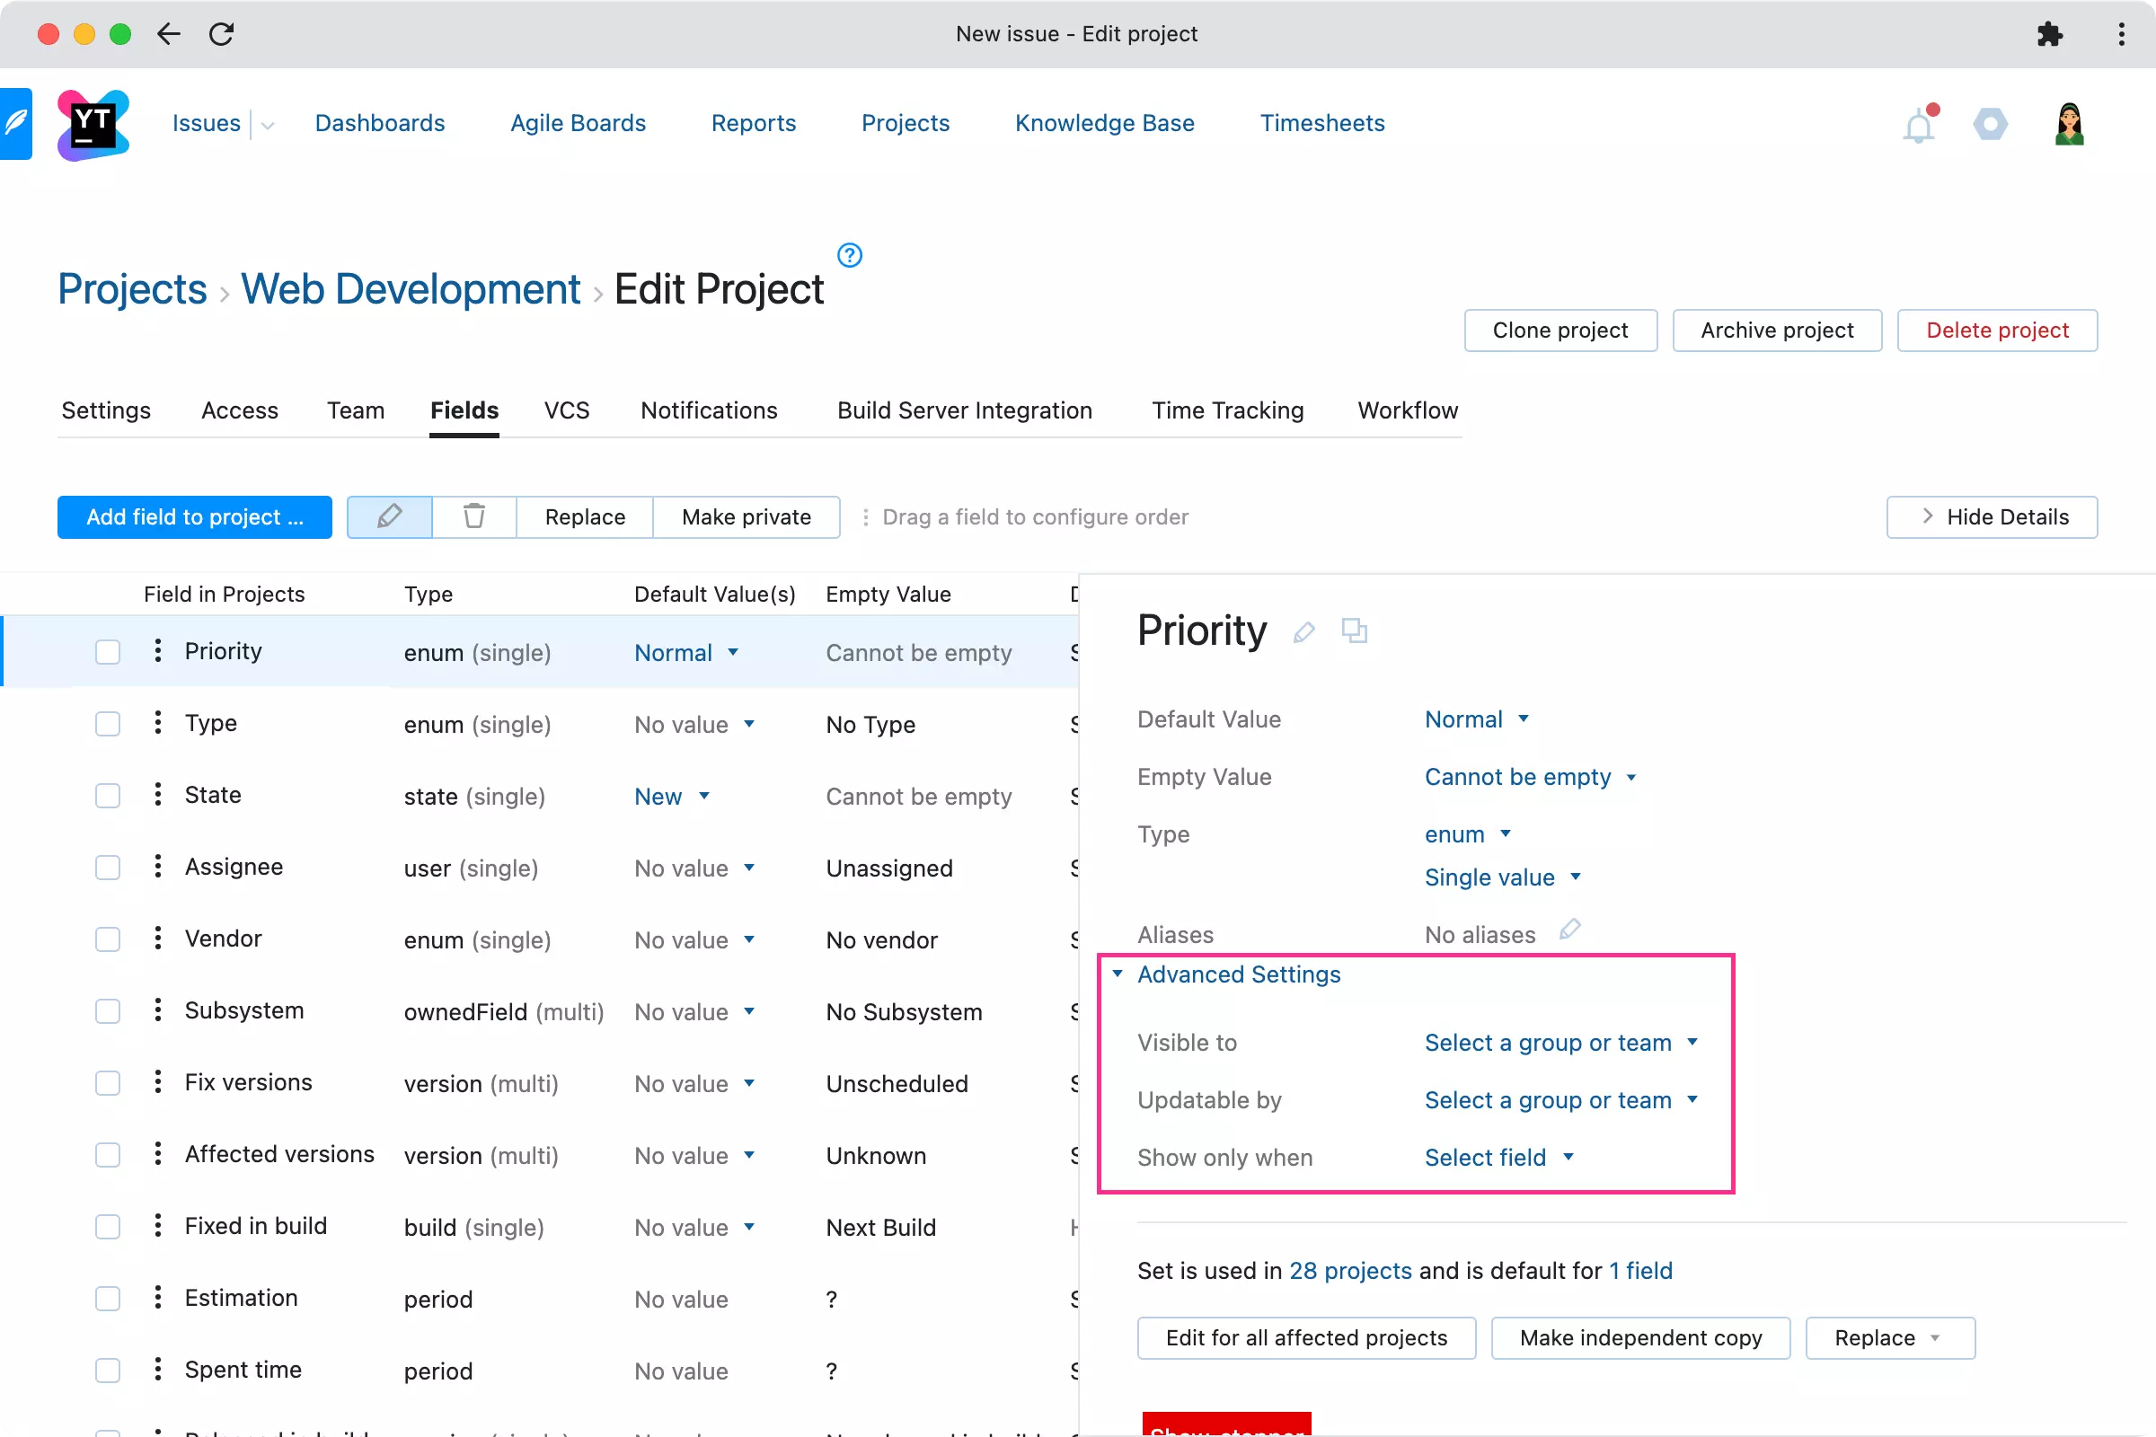Click the Delete project button
This screenshot has height=1437, width=2156.
[1997, 331]
